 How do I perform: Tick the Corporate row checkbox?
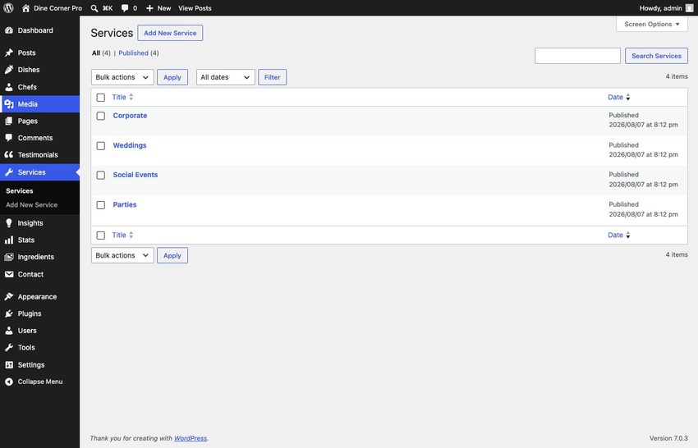point(101,116)
